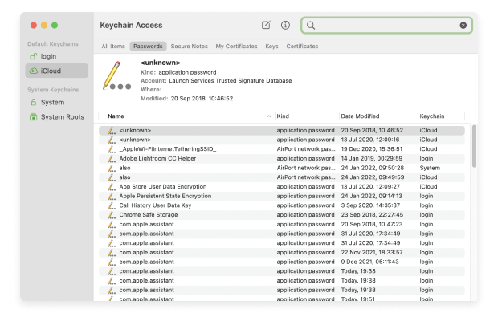498x313 pixels.
Task: Select the Adobe Lightroom CC Helper row
Action: click(x=282, y=158)
